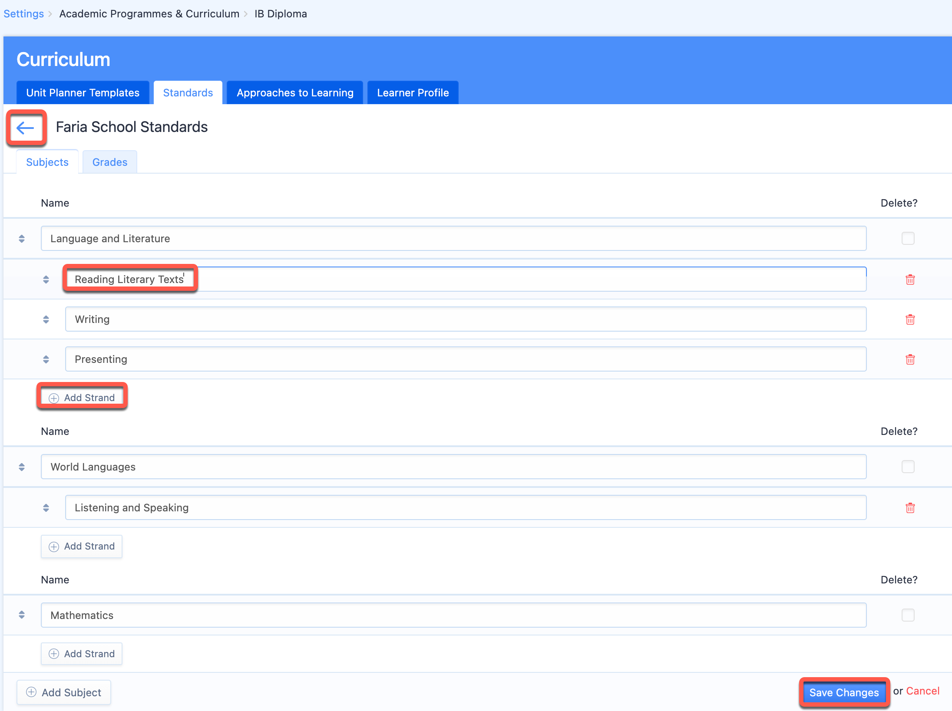Click Save Changes button
This screenshot has height=711, width=952.
click(844, 692)
